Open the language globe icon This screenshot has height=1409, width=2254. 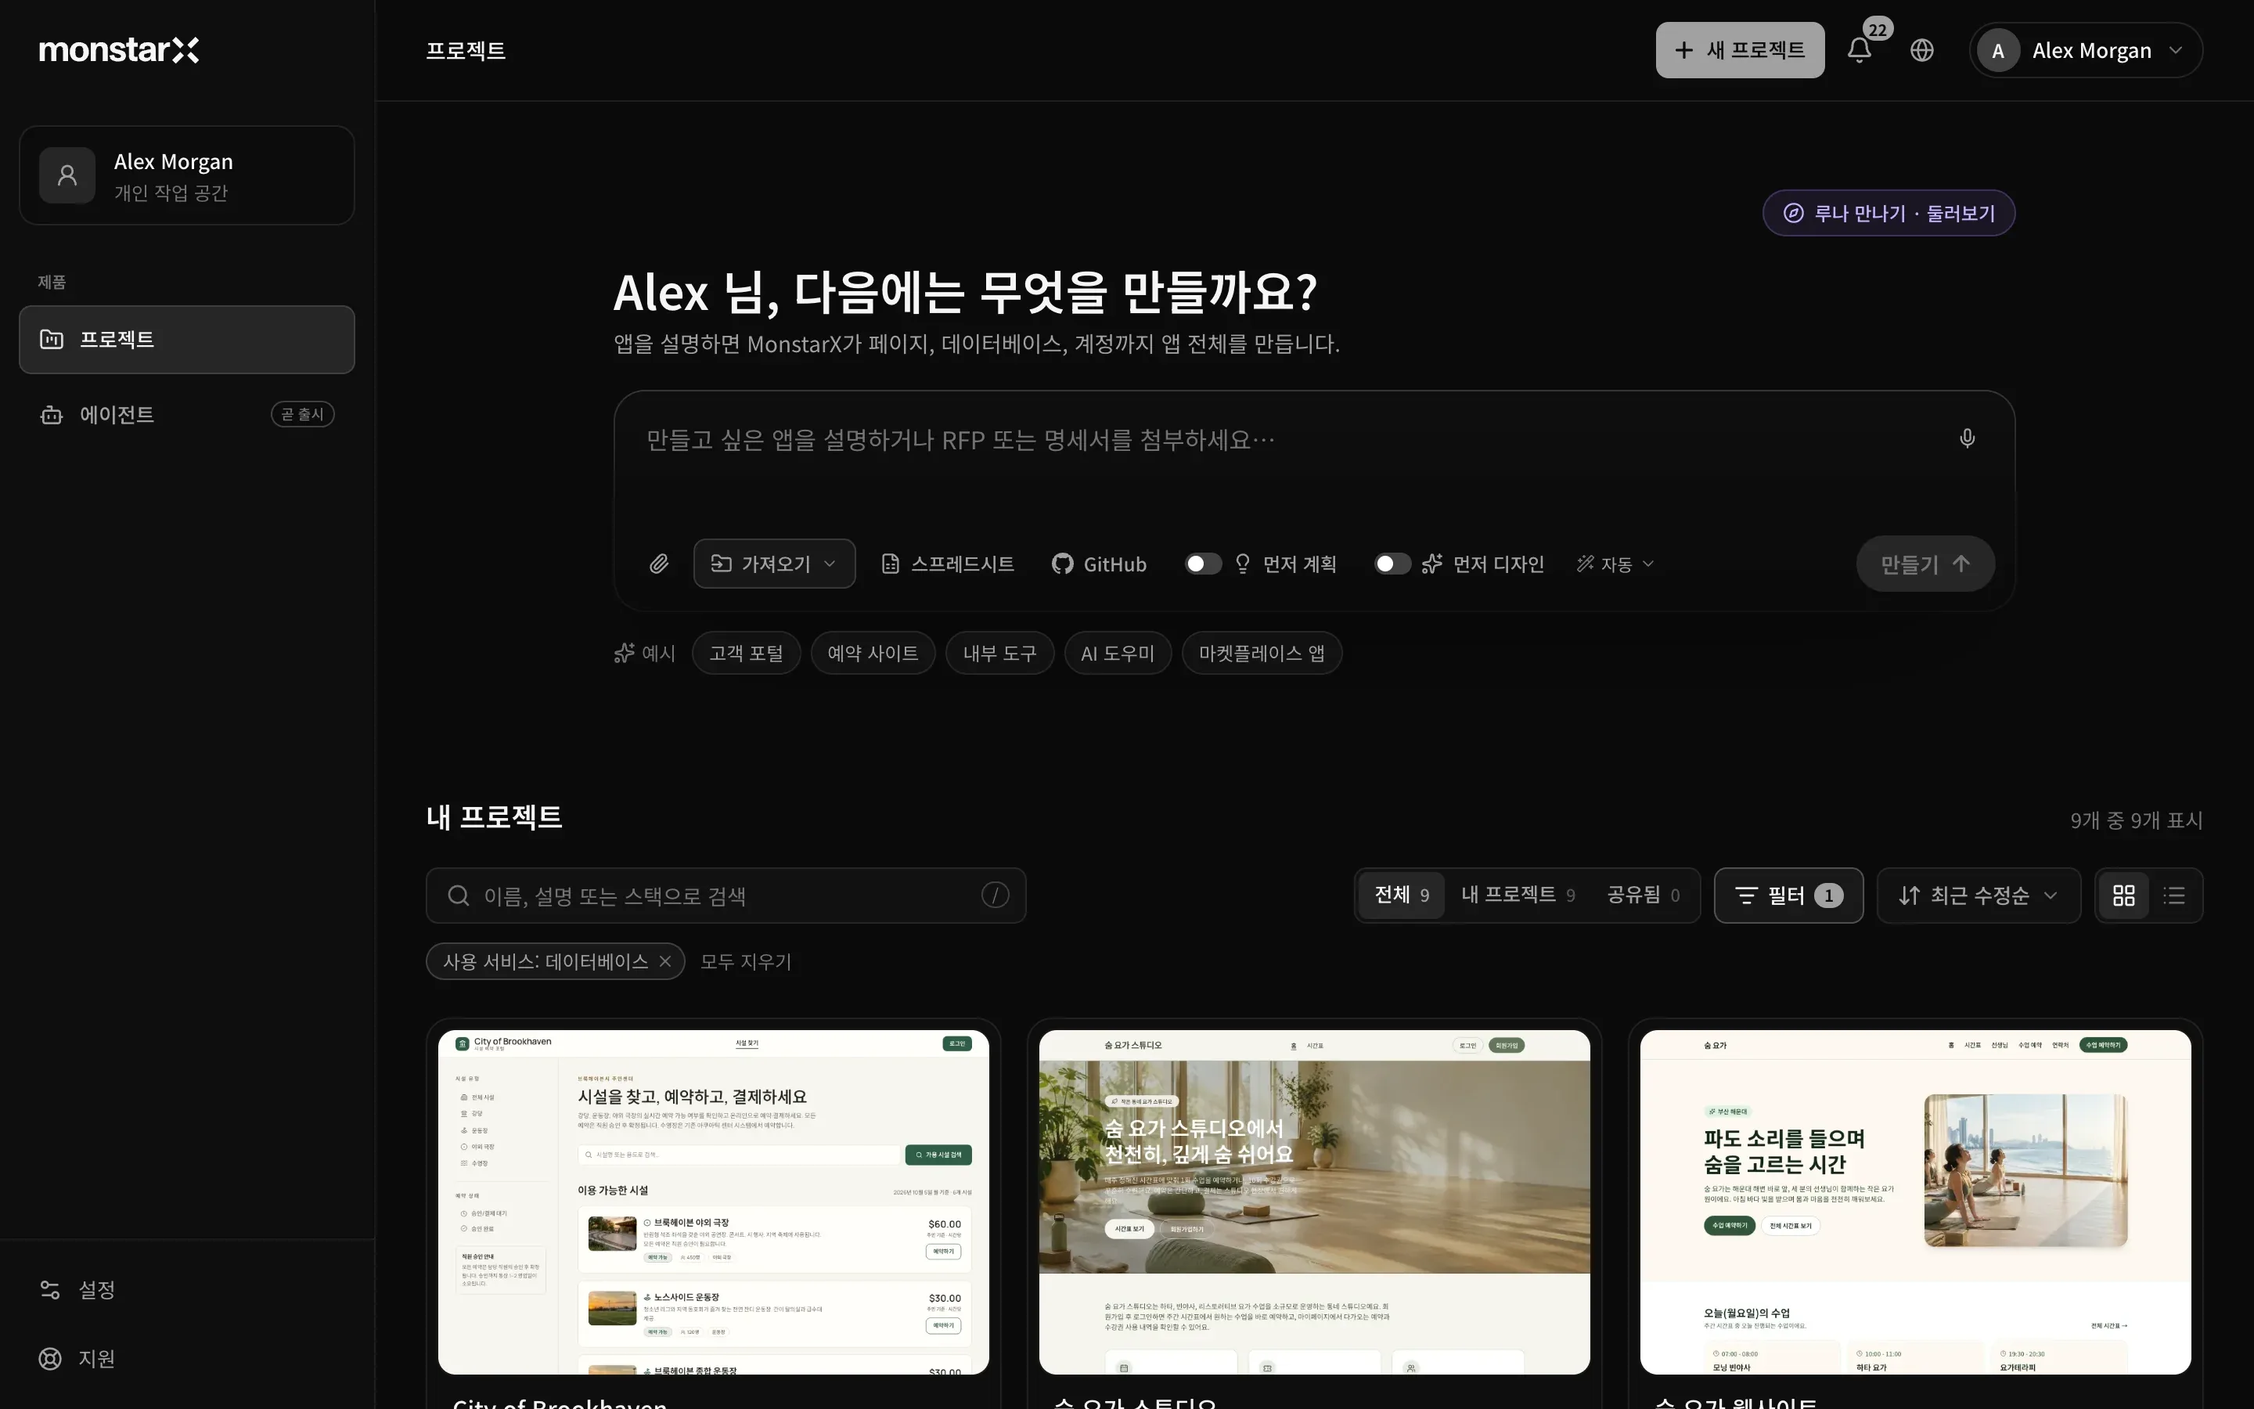click(1921, 50)
